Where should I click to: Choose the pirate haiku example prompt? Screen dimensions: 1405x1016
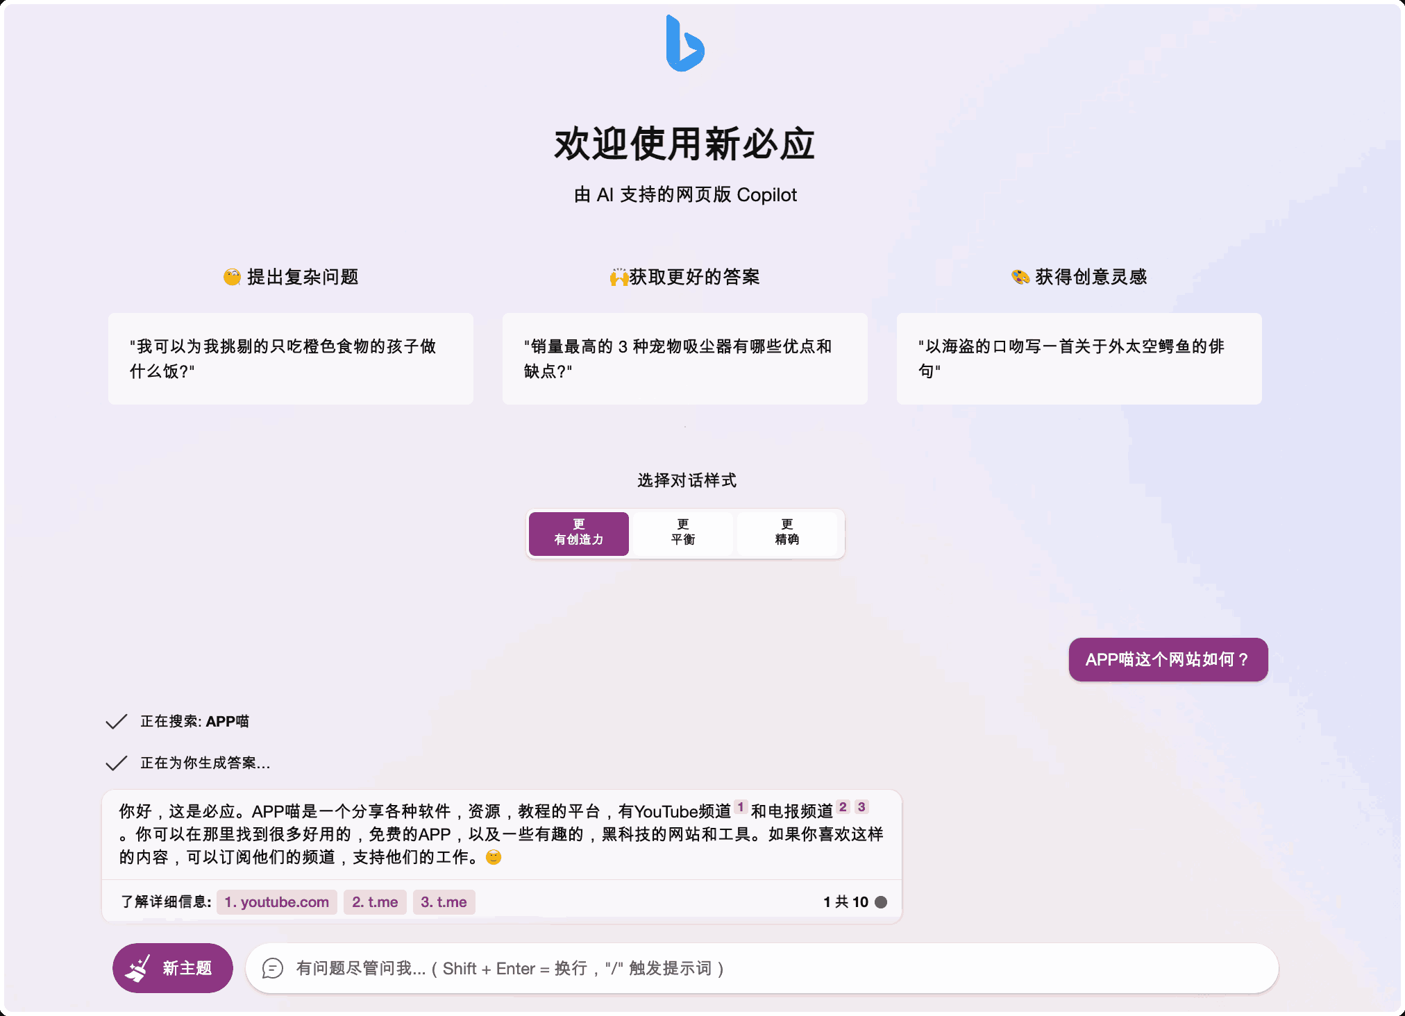coord(1079,359)
